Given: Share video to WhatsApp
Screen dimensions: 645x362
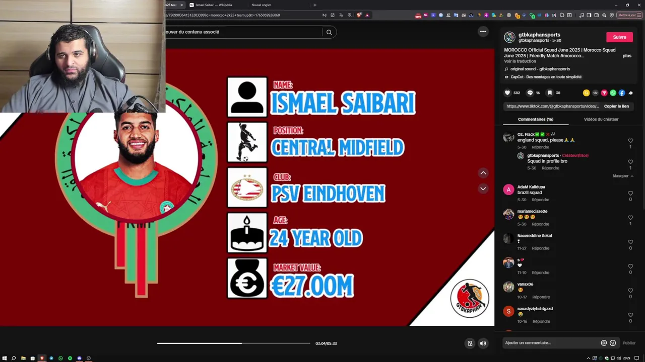Looking at the screenshot, I should click(x=613, y=93).
